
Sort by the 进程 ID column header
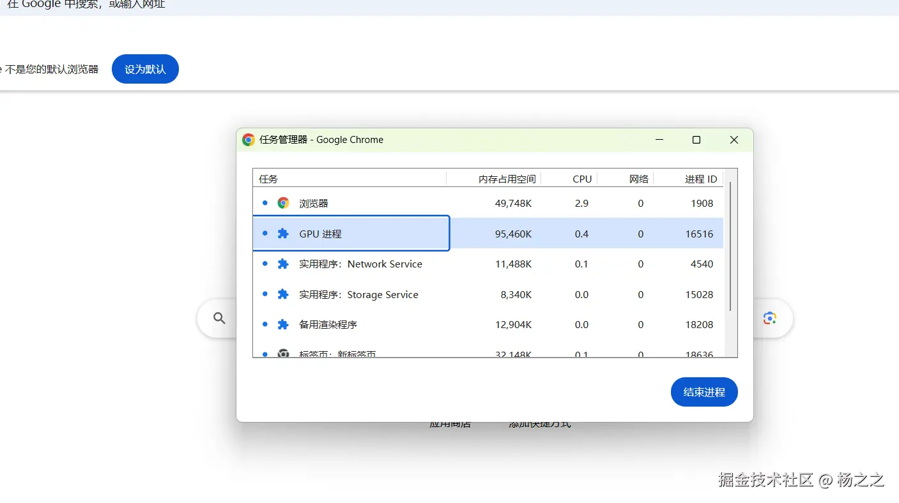coord(689,179)
